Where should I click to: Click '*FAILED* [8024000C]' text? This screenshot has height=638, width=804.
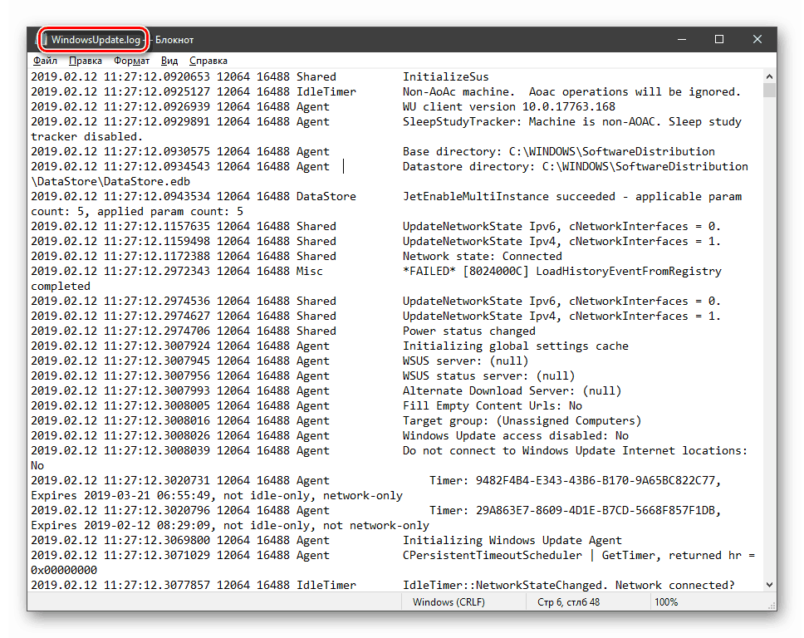coord(466,272)
